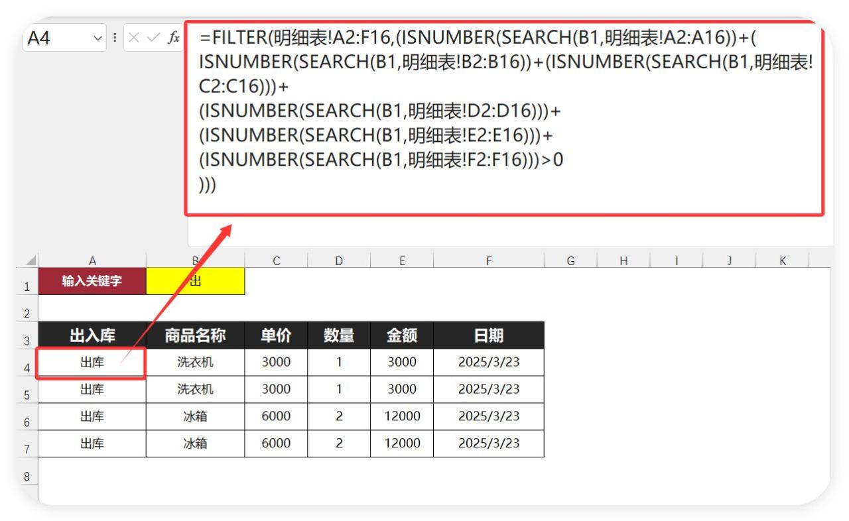849x521 pixels.
Task: Select column D header
Action: tap(339, 260)
